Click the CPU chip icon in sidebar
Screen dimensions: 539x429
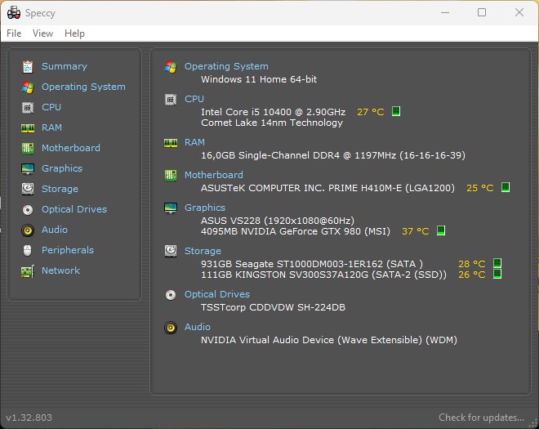pyautogui.click(x=28, y=108)
